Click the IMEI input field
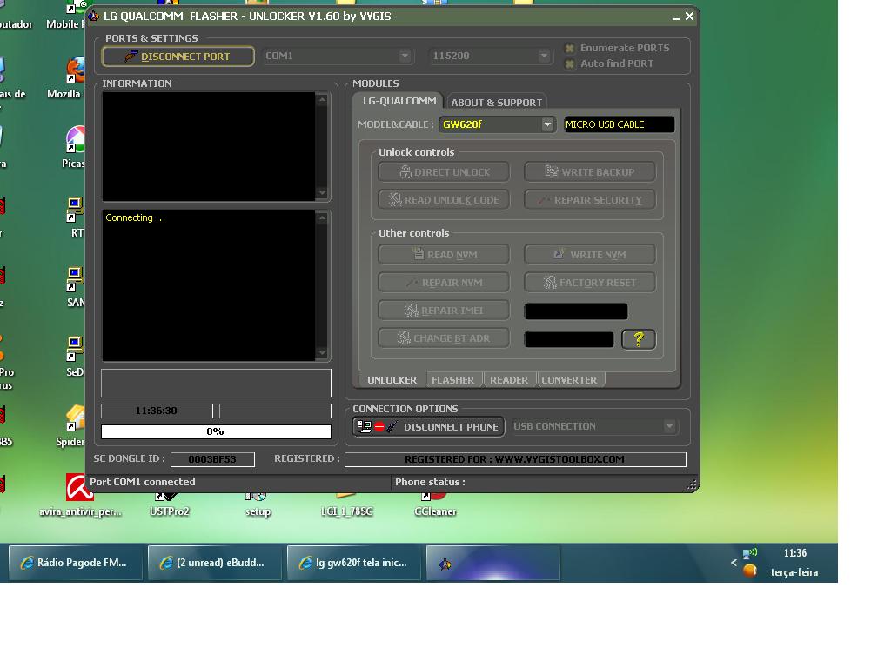 click(576, 311)
